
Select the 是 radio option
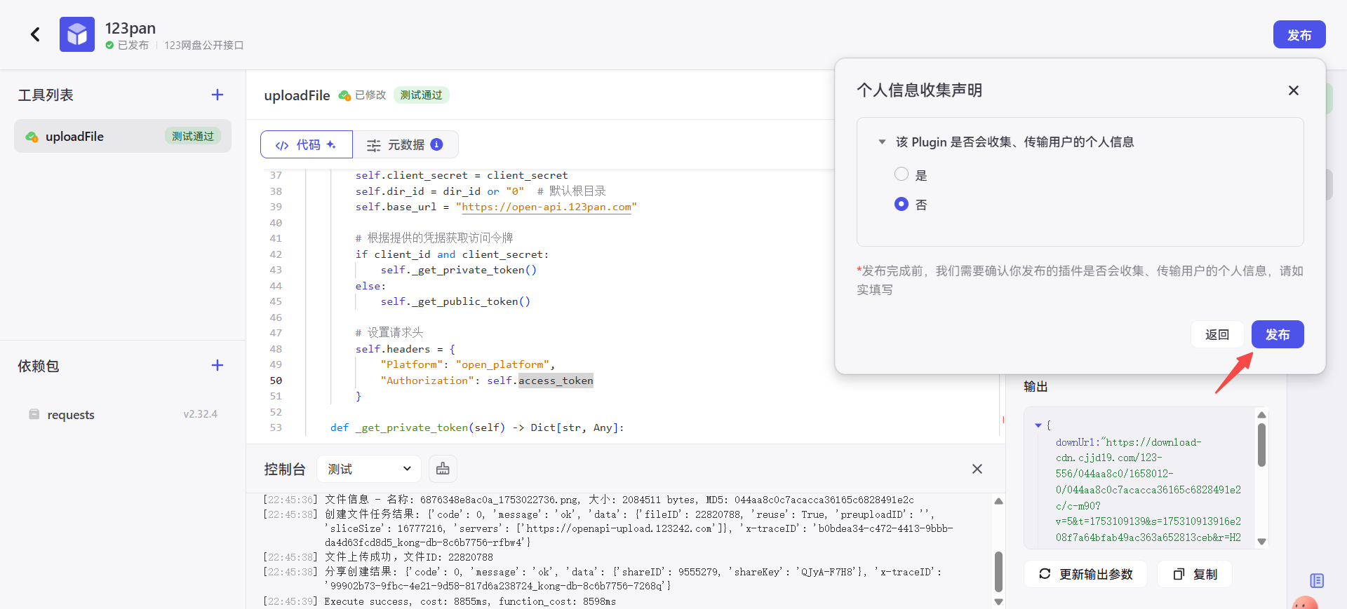(902, 174)
